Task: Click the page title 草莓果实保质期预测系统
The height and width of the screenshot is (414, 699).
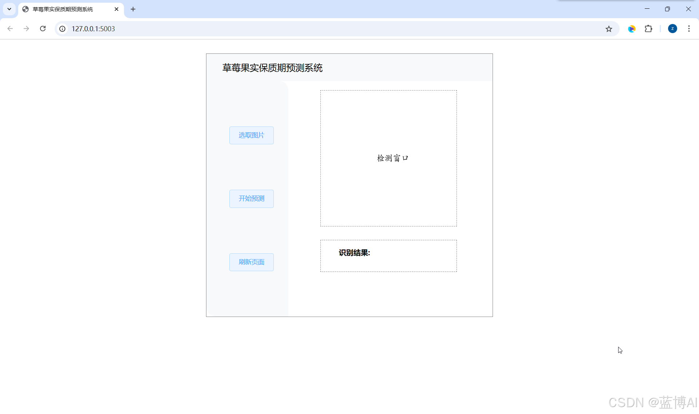Action: click(272, 68)
